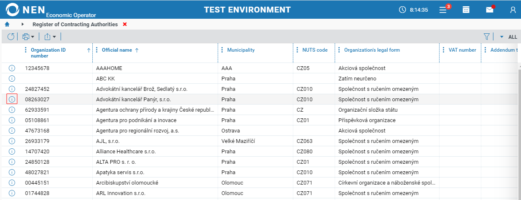Screen dimensions: 521x200
Task: Refresh the register list
Action: click(11, 37)
